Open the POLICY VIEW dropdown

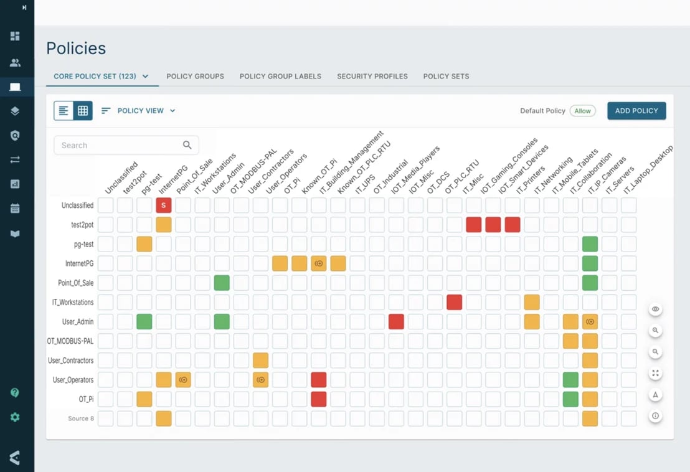tap(138, 110)
